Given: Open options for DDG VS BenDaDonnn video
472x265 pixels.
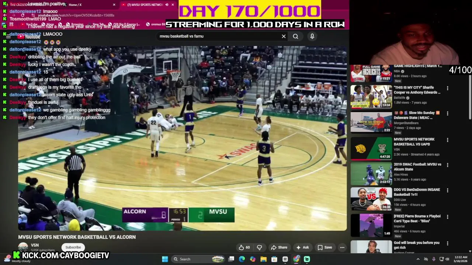Looking at the screenshot, I should pos(447,190).
